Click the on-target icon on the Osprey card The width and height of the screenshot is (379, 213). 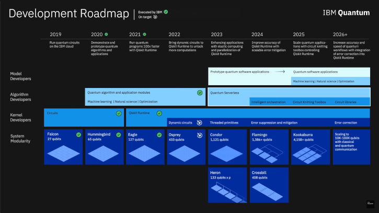pos(200,136)
